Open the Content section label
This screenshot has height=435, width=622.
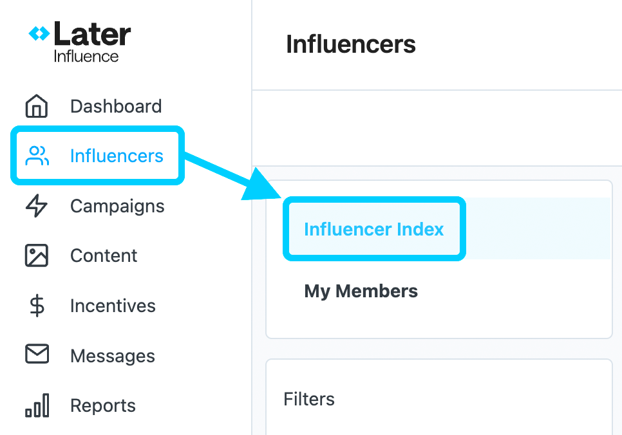(104, 255)
